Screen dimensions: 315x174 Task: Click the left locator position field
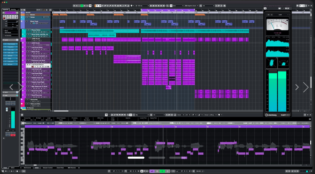(x=117, y=171)
